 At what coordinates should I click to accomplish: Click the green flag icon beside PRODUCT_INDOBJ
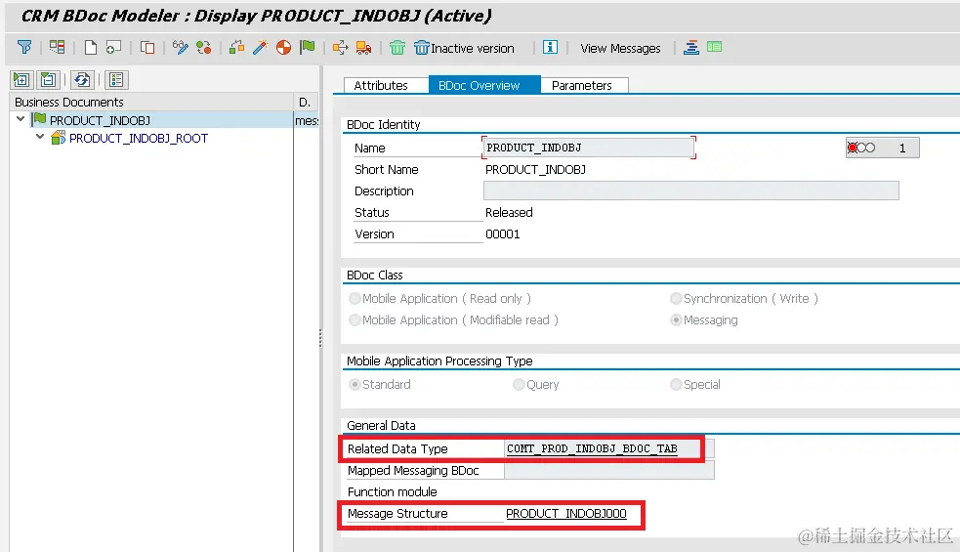(40, 119)
